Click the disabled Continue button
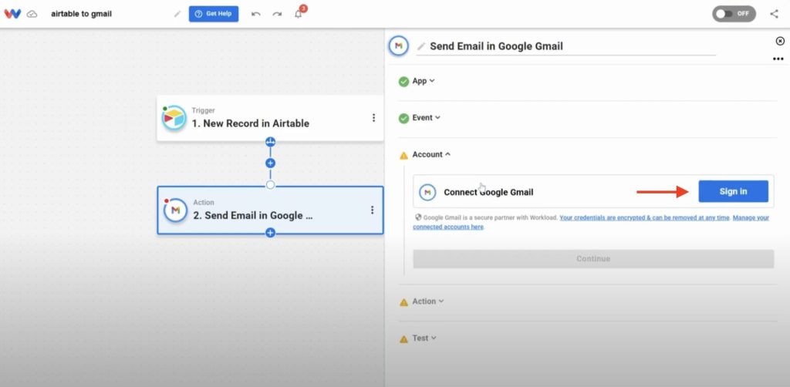The image size is (790, 387). (593, 259)
